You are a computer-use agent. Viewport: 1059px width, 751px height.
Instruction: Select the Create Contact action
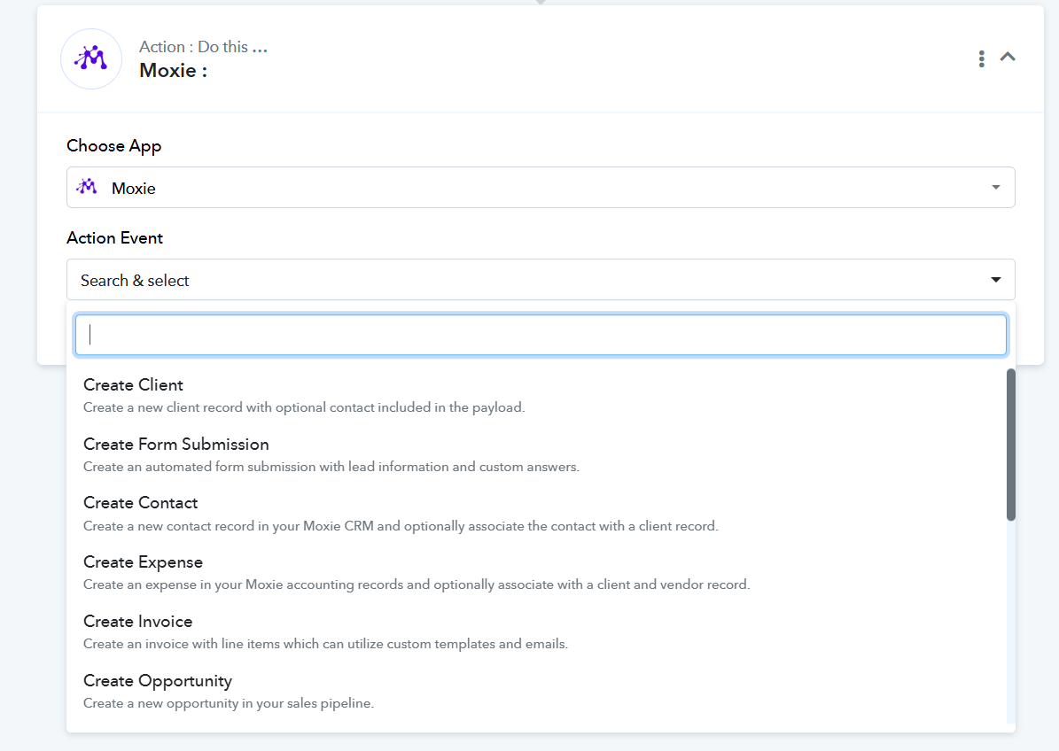[x=140, y=502]
